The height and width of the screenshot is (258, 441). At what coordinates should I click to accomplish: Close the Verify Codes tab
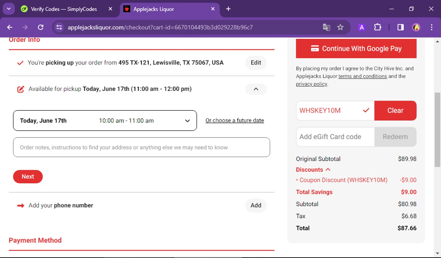tap(110, 9)
